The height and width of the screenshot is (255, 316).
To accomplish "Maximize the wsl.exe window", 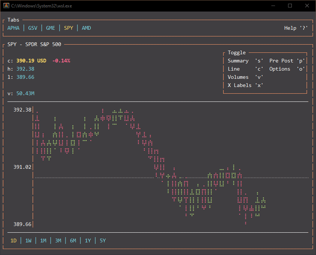I will pos(290,6).
